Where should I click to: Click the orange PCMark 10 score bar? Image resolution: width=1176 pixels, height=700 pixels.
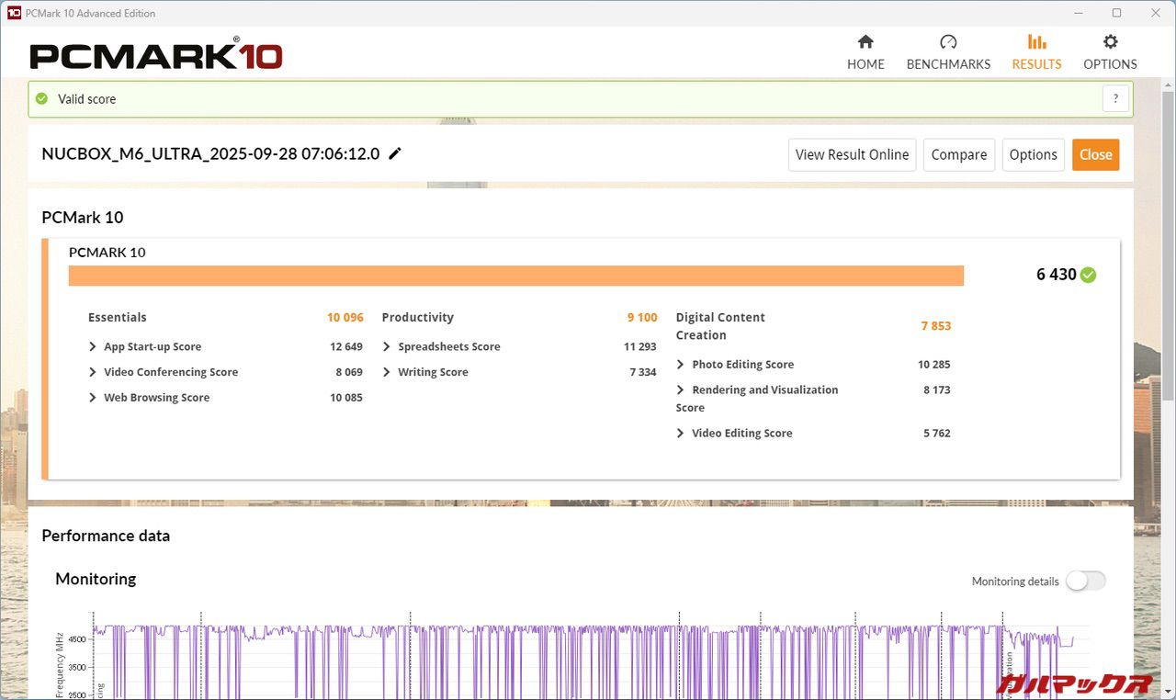(x=515, y=276)
